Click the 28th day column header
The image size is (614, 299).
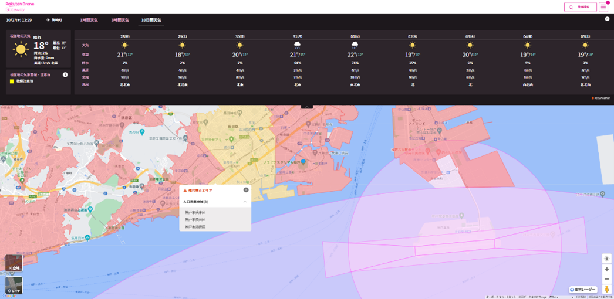point(125,36)
